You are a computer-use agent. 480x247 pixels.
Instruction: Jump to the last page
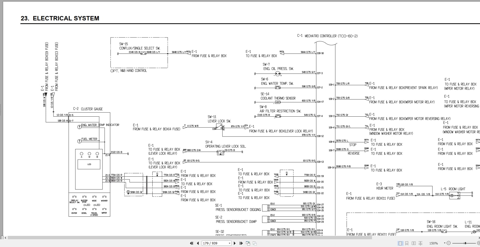[241, 243]
